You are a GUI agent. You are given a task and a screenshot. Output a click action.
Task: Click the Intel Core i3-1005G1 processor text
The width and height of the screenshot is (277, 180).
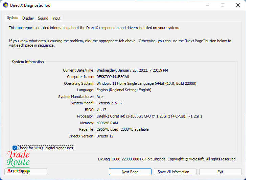[x=149, y=116]
